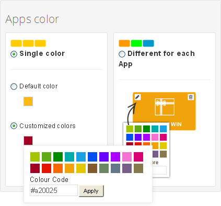Click the trash delete icon on app tile
This screenshot has width=221, height=206.
191,97
